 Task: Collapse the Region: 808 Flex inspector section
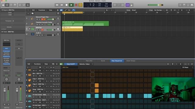pos(2,10)
